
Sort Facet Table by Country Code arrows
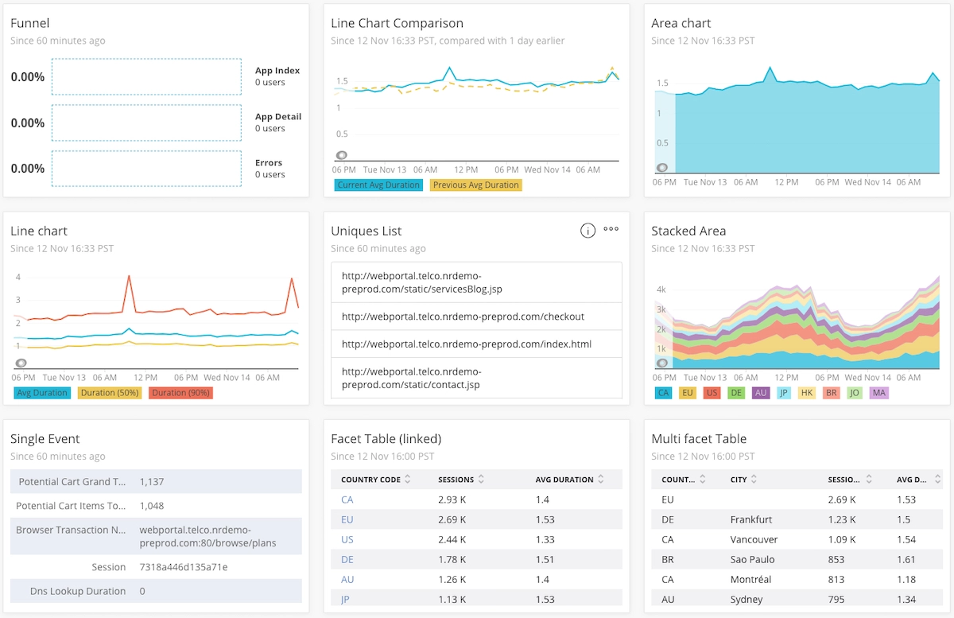(x=408, y=480)
